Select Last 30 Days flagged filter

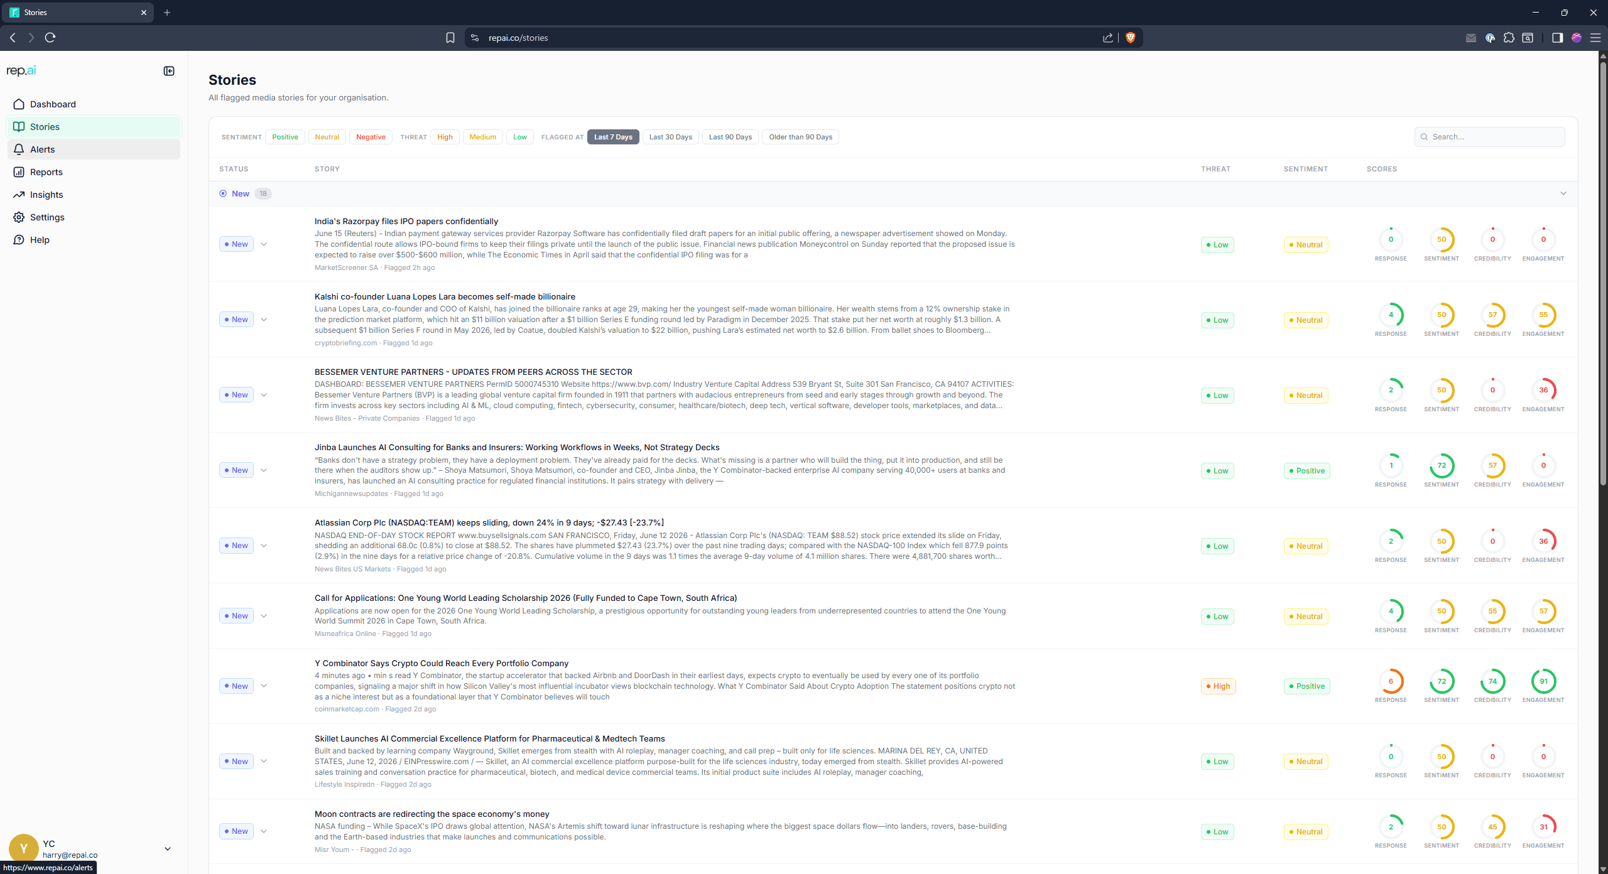[670, 137]
